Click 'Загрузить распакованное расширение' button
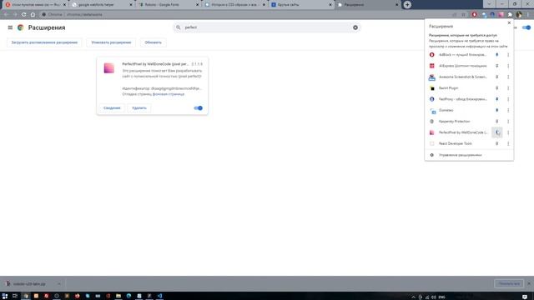The image size is (534, 300). [44, 42]
